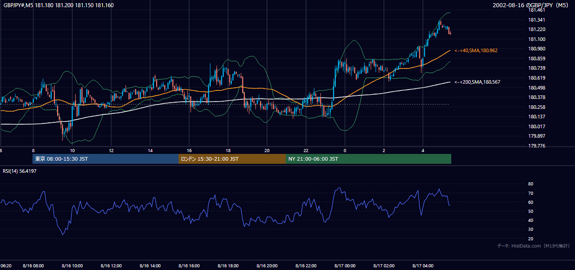Click hour label 18 under the price chart
The width and height of the screenshot is (575, 270).
pyautogui.click(x=228, y=151)
